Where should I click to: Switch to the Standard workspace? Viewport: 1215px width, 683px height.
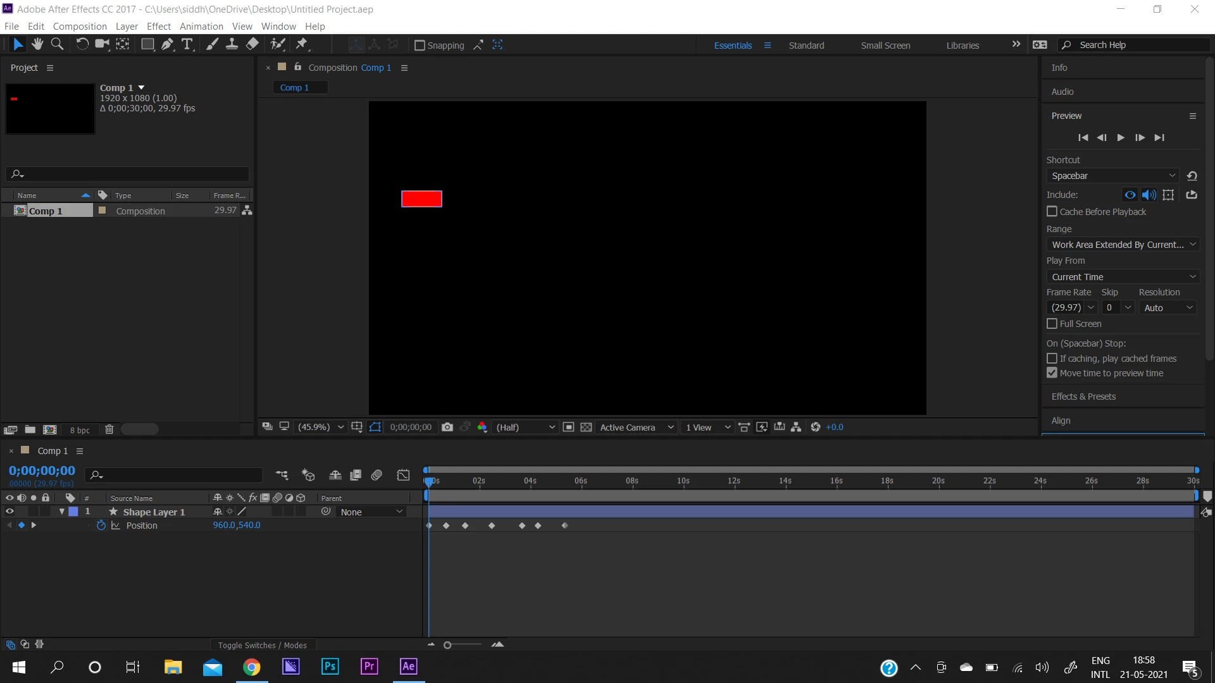tap(806, 46)
